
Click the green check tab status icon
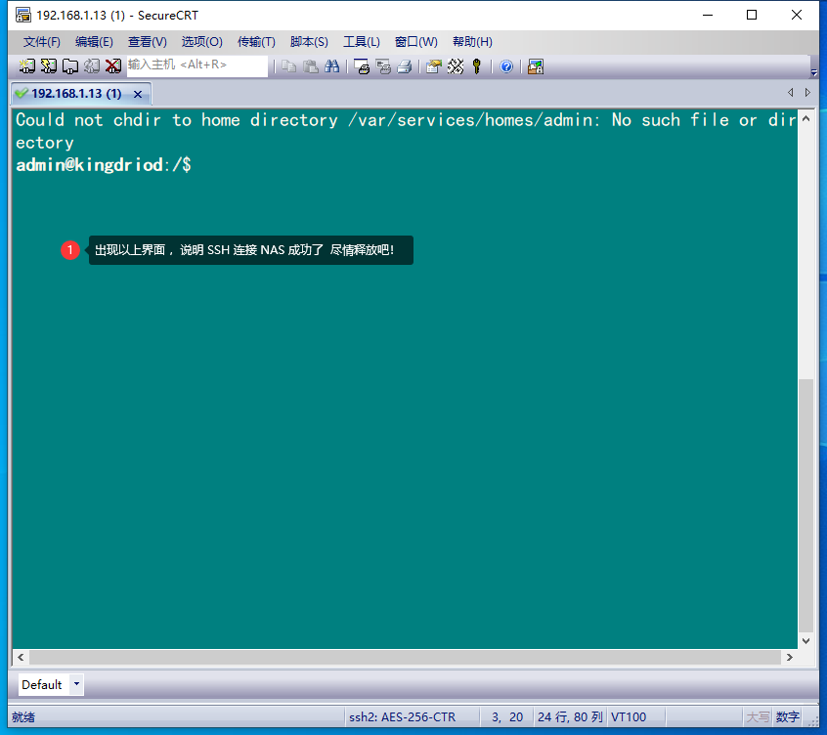[x=22, y=93]
